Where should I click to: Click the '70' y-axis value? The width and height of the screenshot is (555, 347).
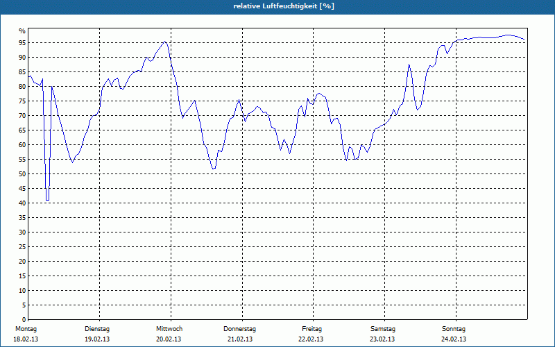(22, 116)
